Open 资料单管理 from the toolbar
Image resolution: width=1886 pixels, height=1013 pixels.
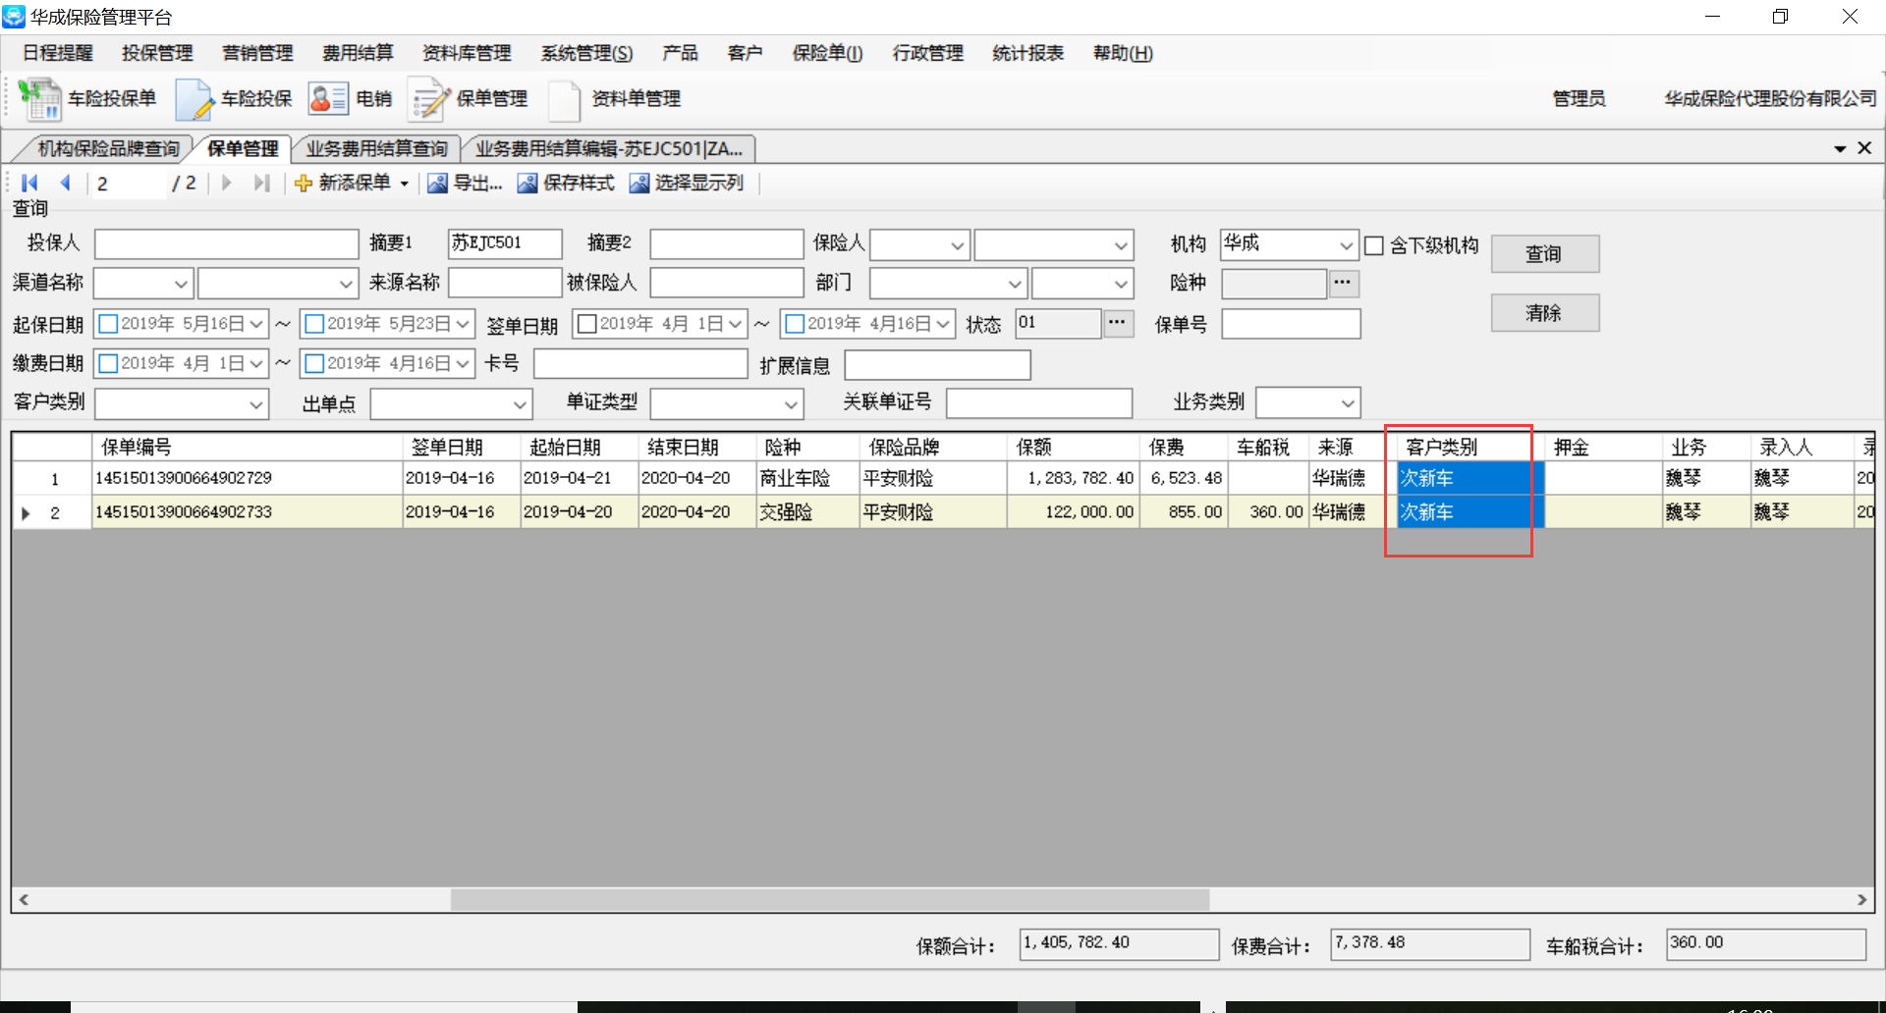tap(565, 99)
